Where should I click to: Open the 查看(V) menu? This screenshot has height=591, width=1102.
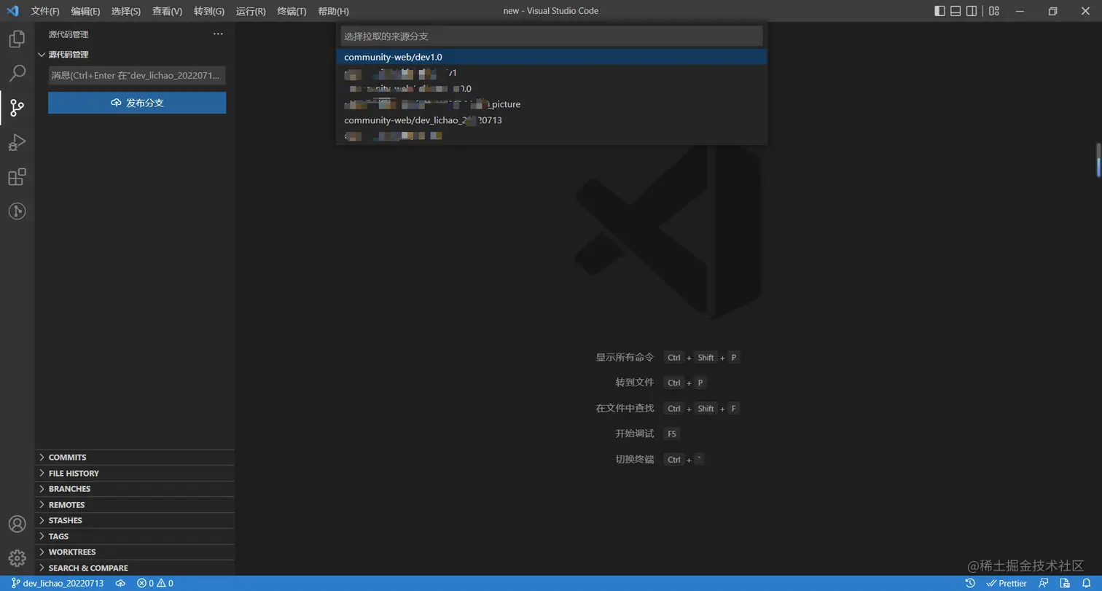pyautogui.click(x=167, y=11)
